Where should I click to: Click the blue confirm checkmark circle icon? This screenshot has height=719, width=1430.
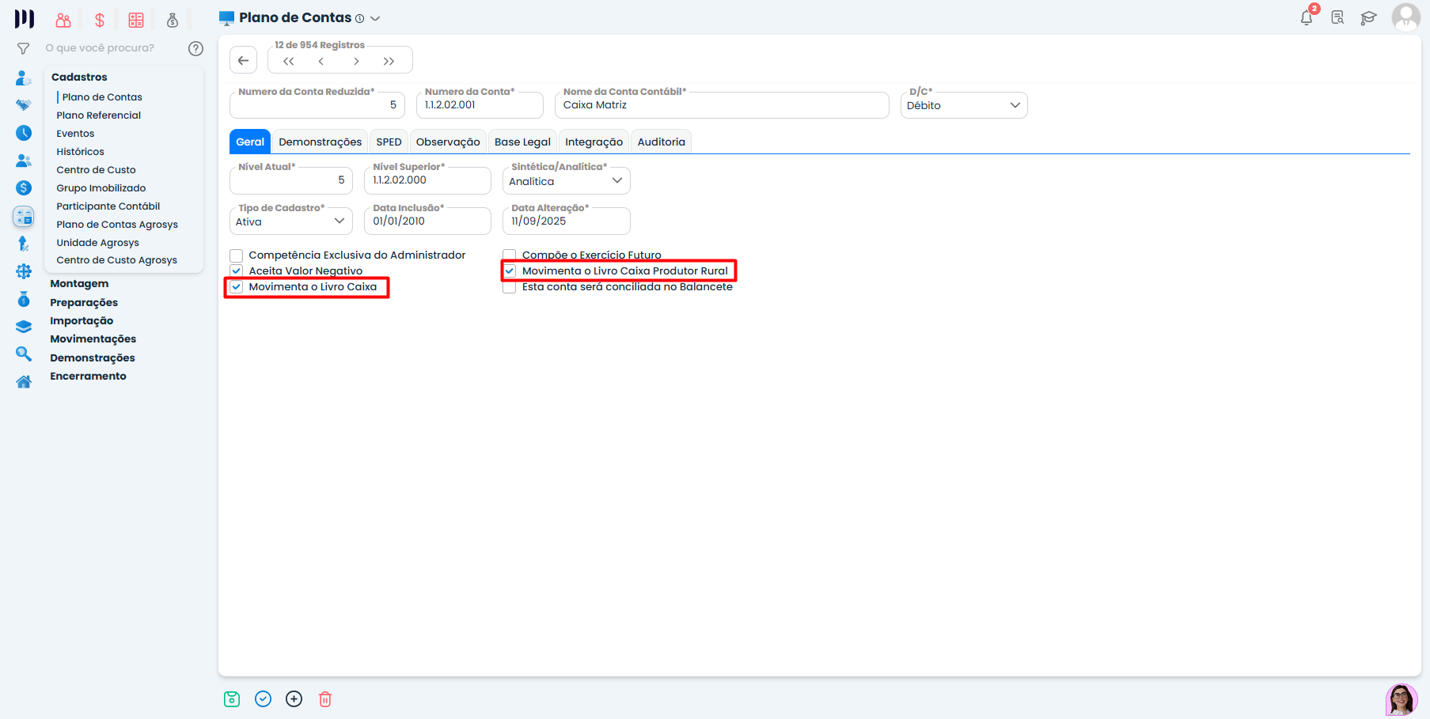pos(264,698)
